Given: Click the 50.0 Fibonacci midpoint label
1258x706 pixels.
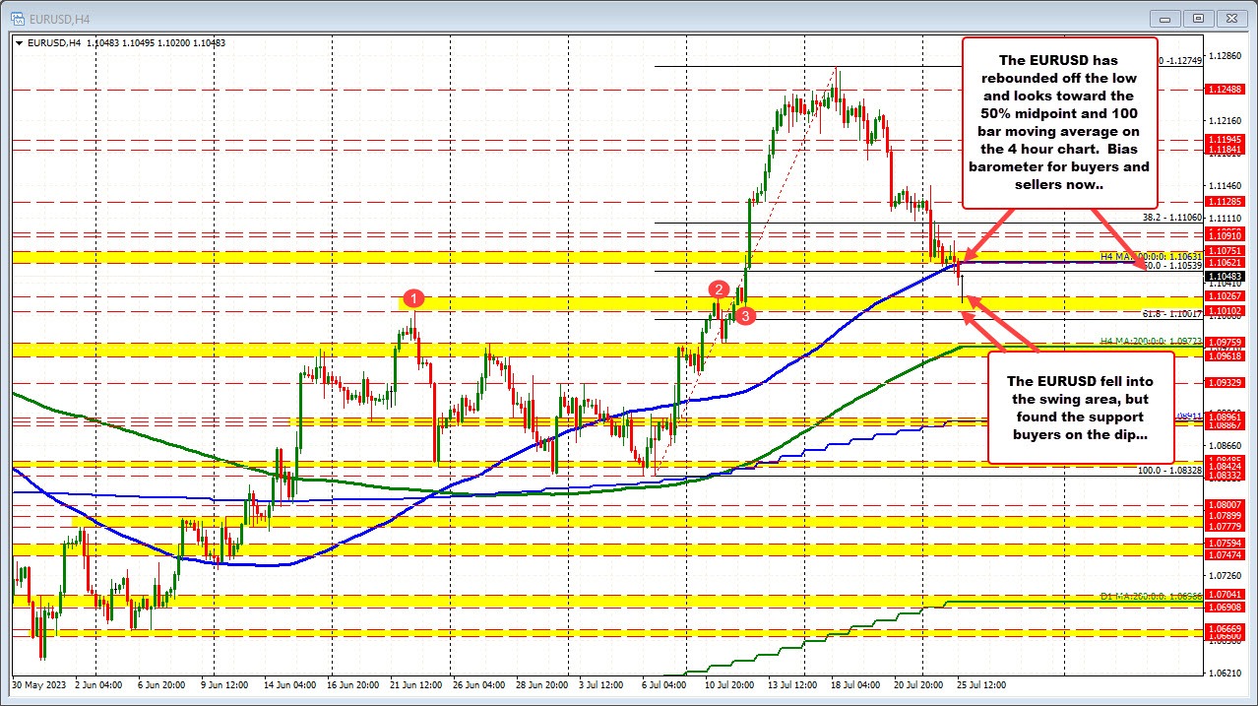Looking at the screenshot, I should 1171,266.
